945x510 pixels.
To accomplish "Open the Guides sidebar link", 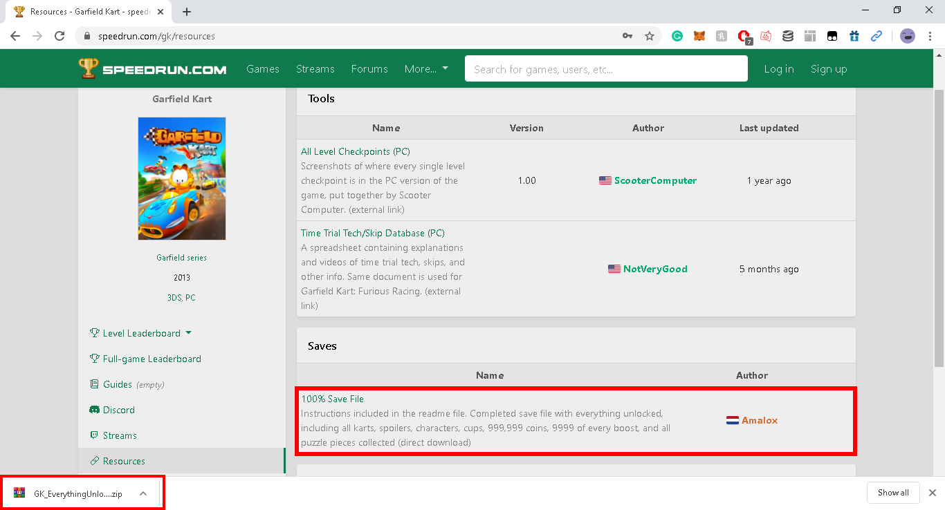I will coord(118,384).
